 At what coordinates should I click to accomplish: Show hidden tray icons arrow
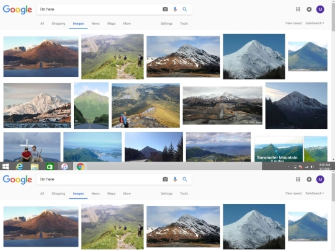(288, 167)
